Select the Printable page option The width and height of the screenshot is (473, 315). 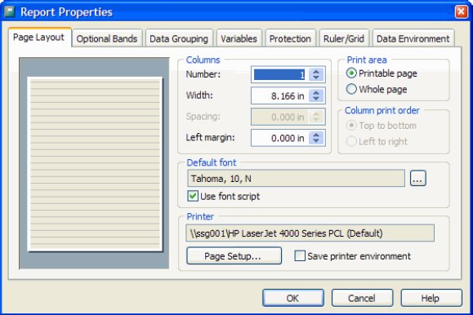coord(382,73)
